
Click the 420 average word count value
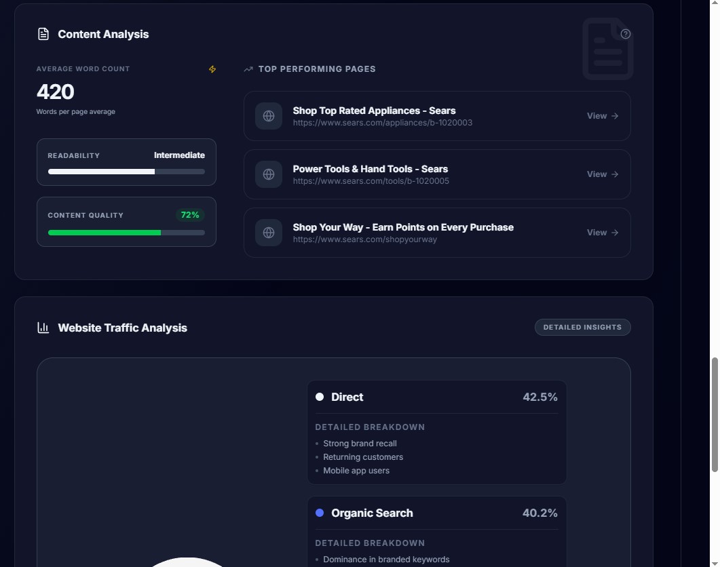[x=55, y=92]
